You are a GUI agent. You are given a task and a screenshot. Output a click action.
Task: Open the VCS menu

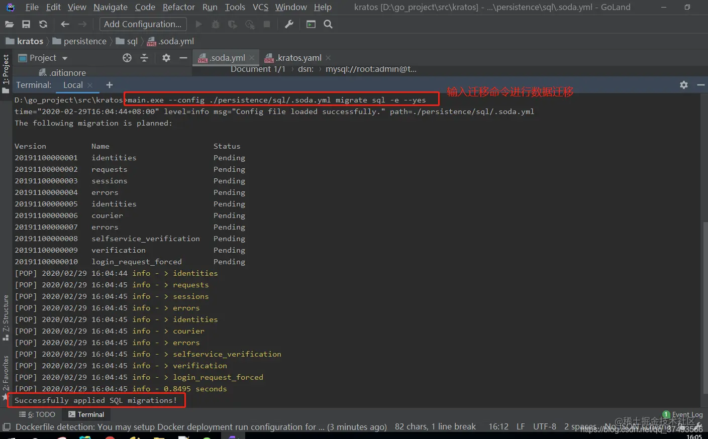coord(260,7)
